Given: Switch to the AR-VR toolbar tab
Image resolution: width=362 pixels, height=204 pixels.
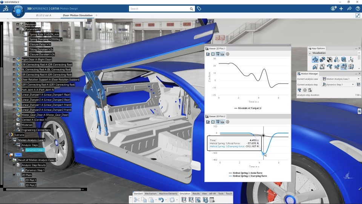Looking at the screenshot, I should 212,193.
